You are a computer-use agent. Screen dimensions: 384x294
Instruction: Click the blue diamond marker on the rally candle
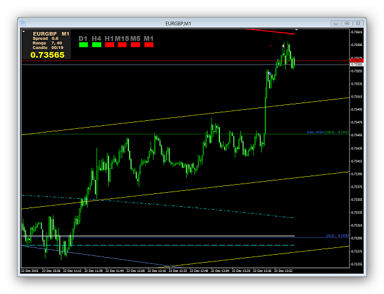pyautogui.click(x=270, y=73)
